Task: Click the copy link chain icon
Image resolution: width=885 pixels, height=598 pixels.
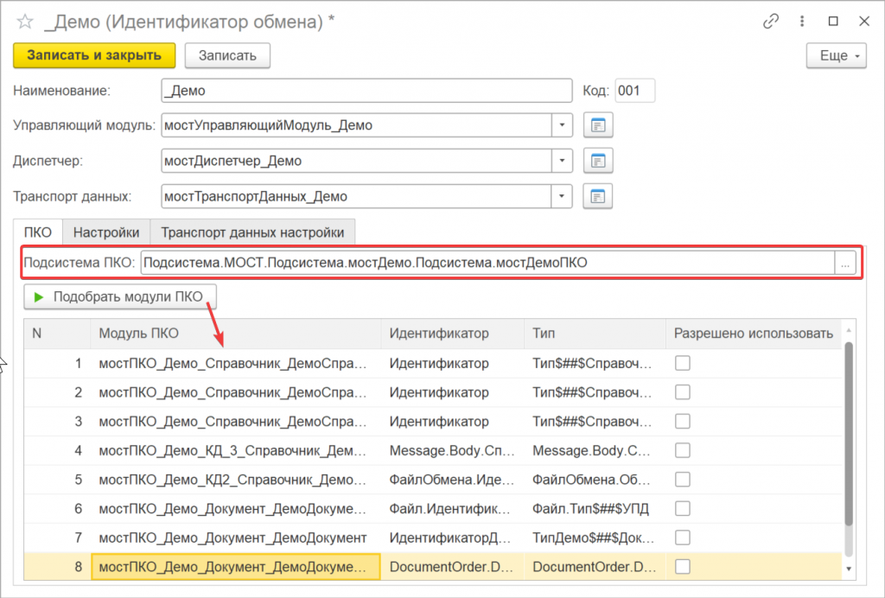Action: pos(770,22)
